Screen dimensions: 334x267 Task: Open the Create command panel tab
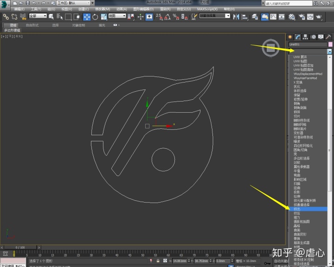click(290, 37)
